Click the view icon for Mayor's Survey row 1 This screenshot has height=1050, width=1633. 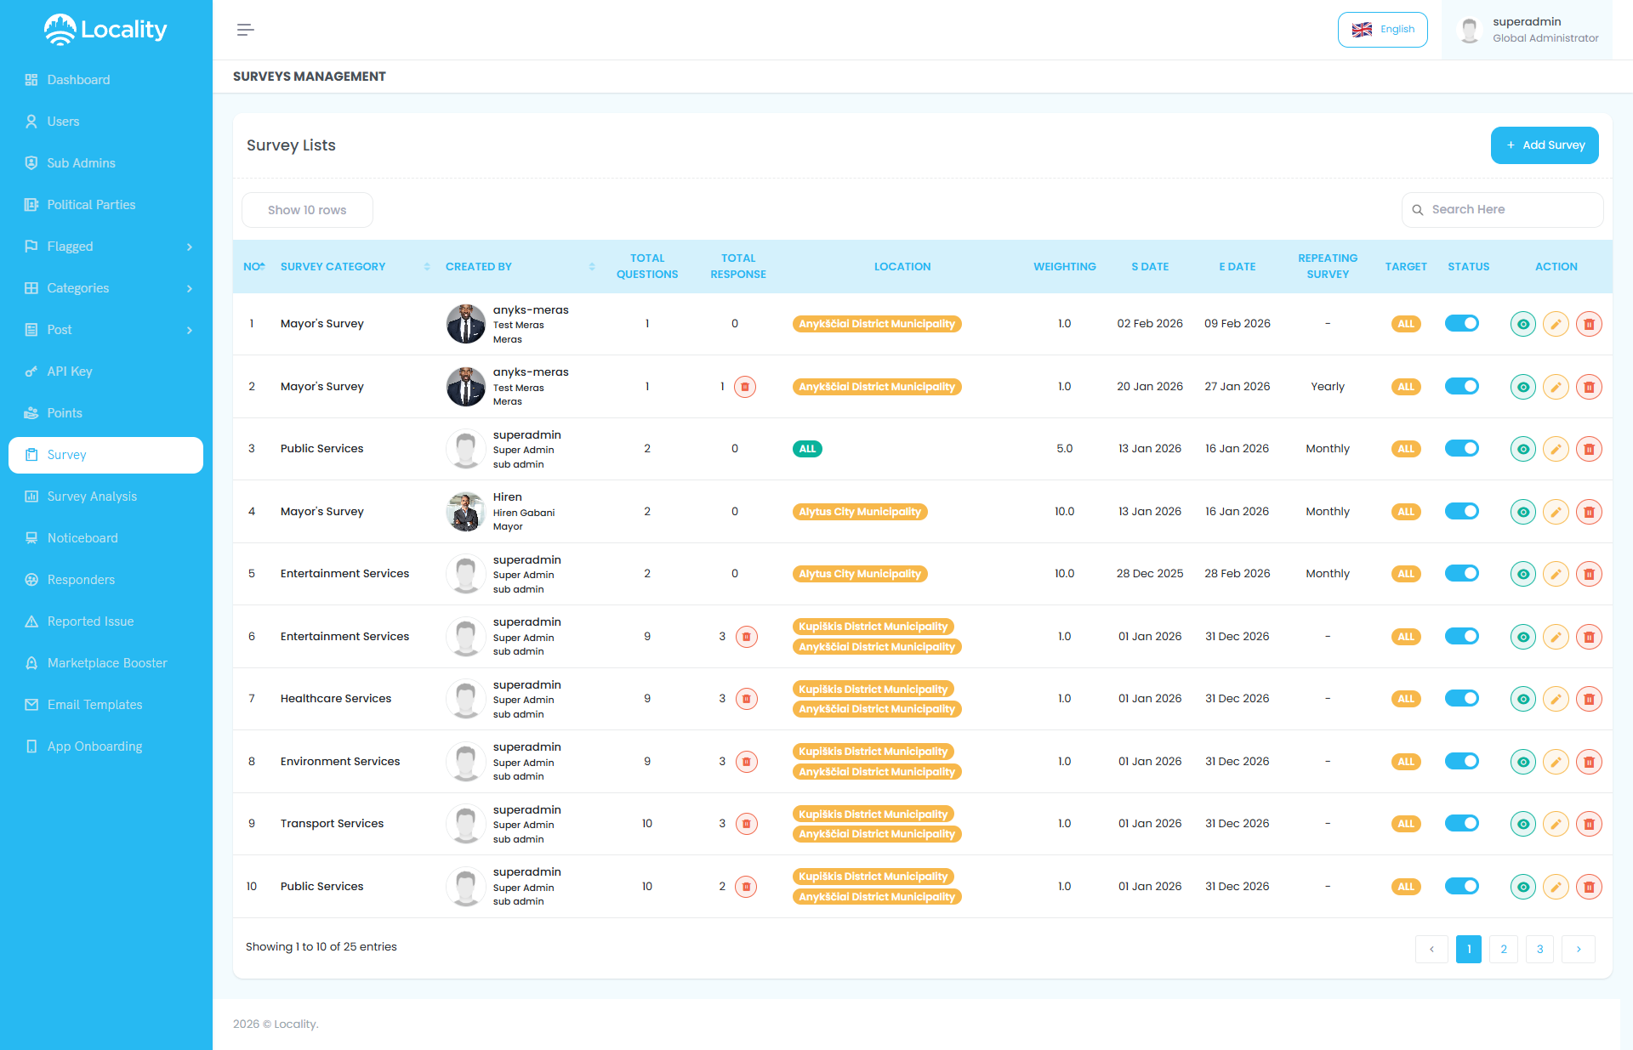pyautogui.click(x=1522, y=323)
